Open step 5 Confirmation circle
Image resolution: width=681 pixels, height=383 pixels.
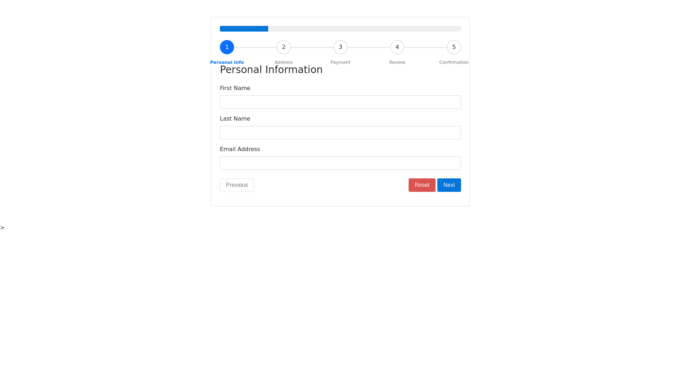(x=454, y=47)
